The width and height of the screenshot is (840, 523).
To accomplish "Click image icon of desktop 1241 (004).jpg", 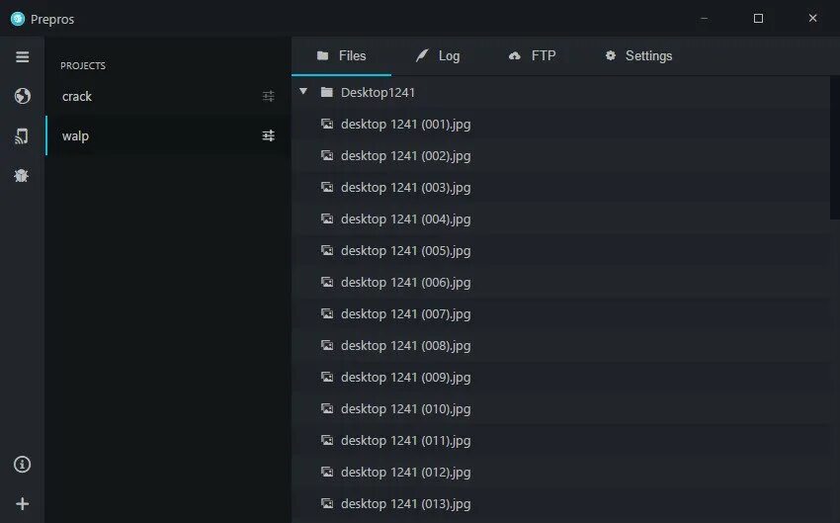I will point(327,218).
